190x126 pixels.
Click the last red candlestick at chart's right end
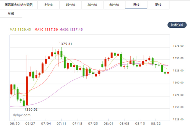coord(168,73)
